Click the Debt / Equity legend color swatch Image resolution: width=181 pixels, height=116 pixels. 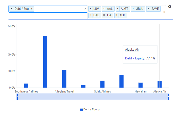pyautogui.click(x=81, y=110)
